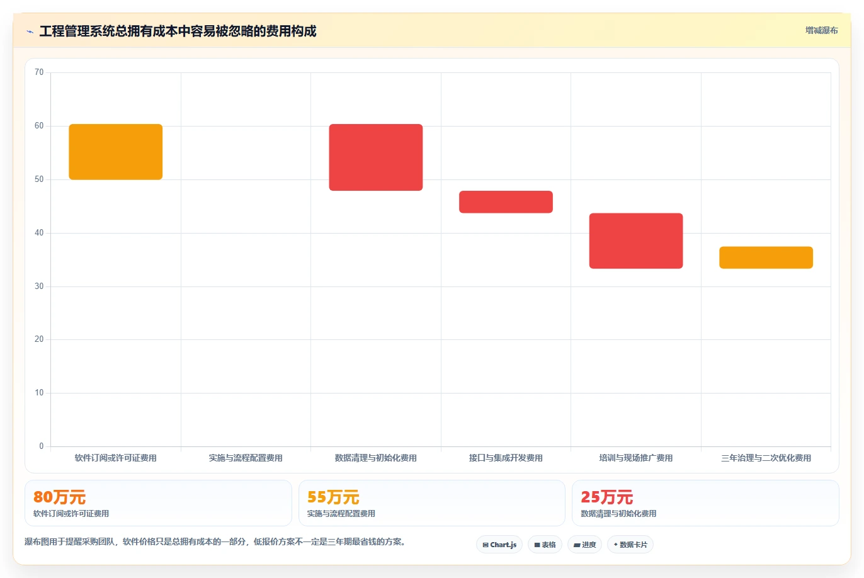The height and width of the screenshot is (578, 864).
Task: Click the axis label 实施与流程配置费用
Action: click(246, 458)
